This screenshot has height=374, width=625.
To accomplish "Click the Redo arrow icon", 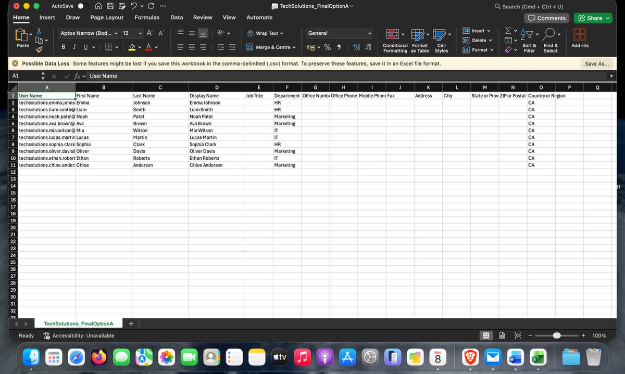I will 151,6.
